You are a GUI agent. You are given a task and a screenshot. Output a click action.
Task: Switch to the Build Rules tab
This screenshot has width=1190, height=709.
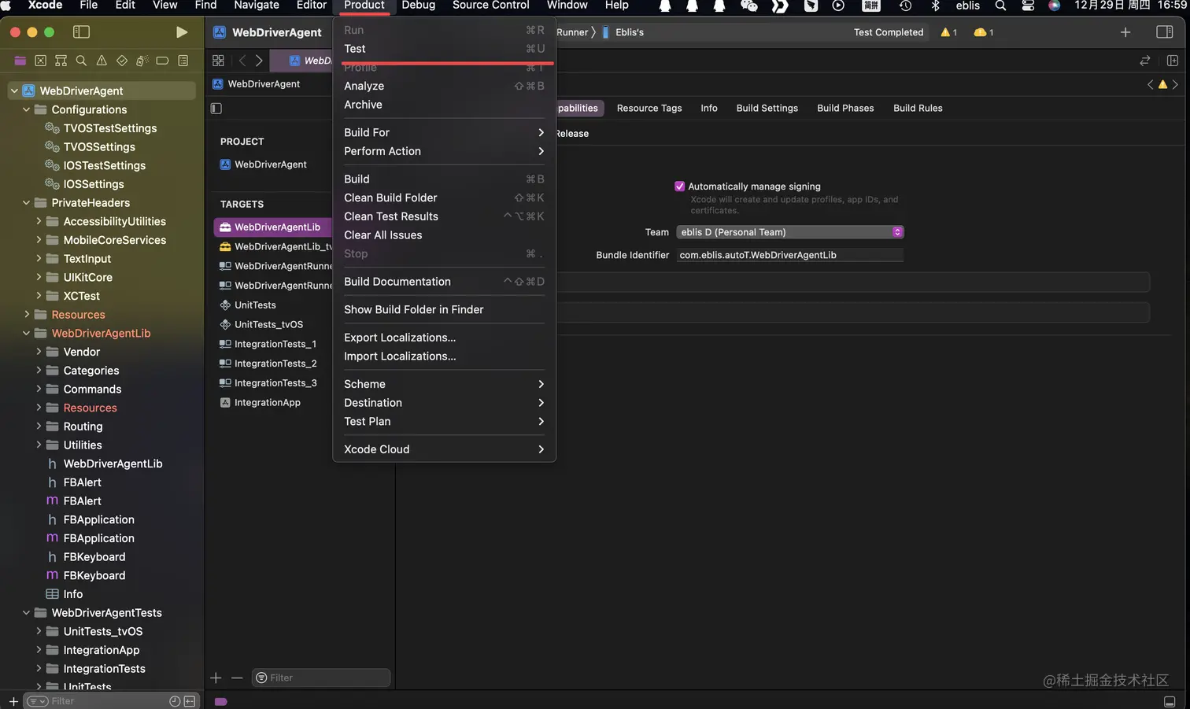[918, 108]
